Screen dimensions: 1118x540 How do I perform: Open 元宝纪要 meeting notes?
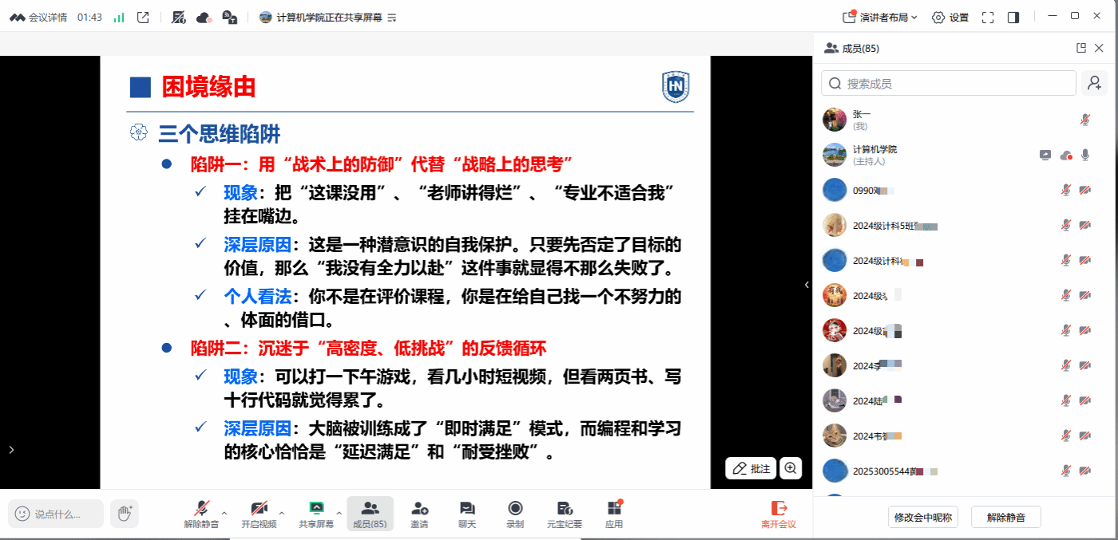tap(564, 513)
